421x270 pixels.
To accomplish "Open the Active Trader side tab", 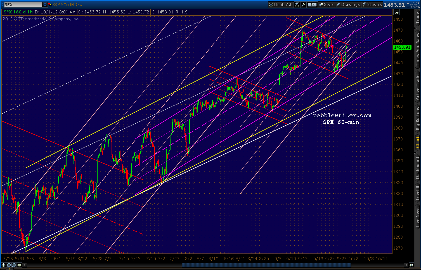I will click(418, 86).
